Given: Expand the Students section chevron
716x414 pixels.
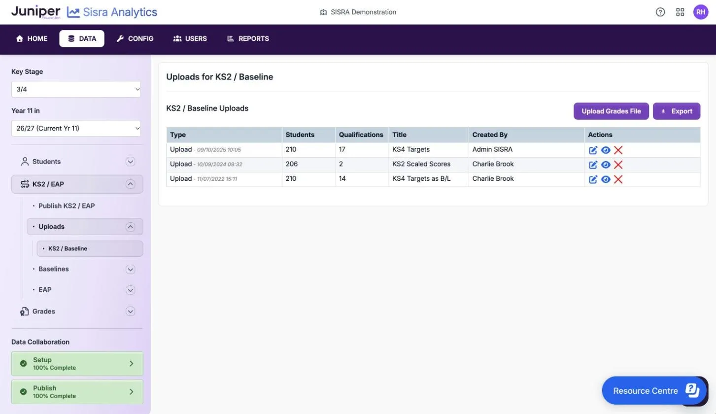Looking at the screenshot, I should [x=130, y=162].
